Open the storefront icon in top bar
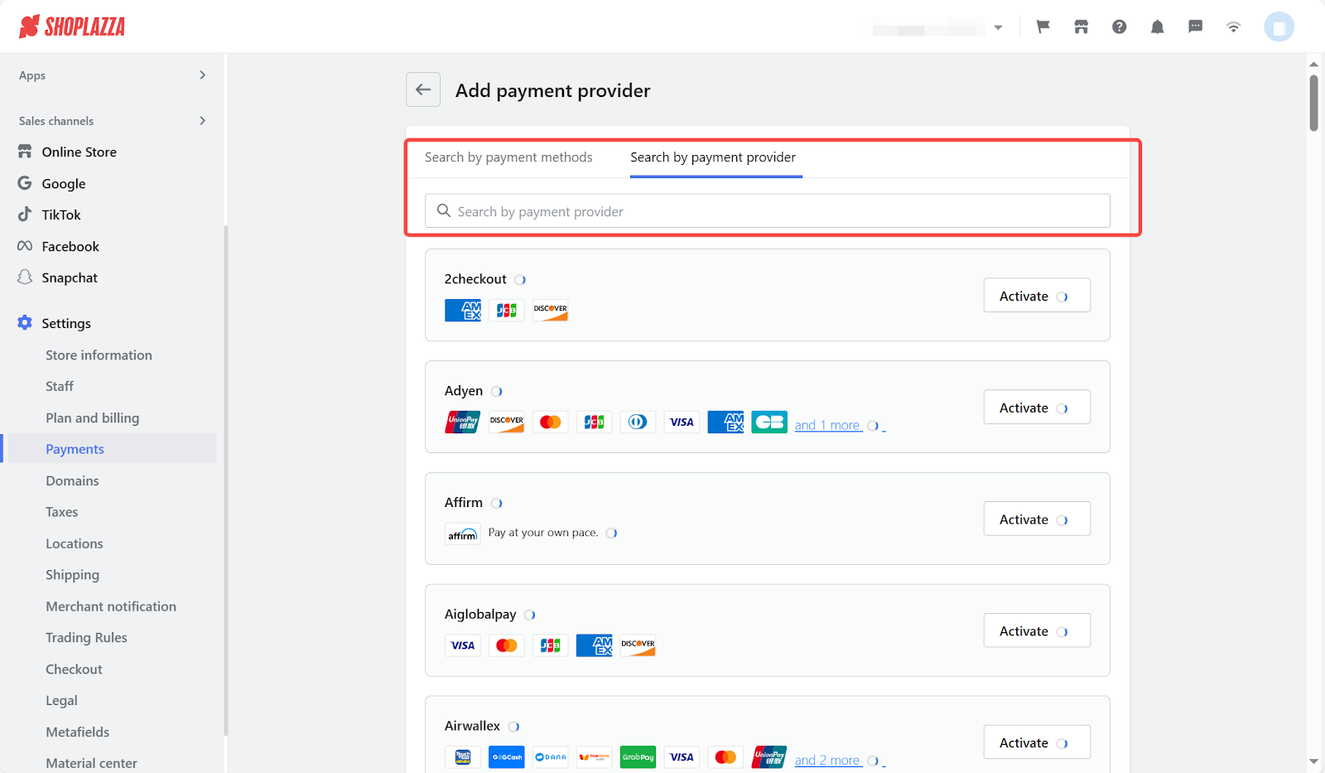This screenshot has height=773, width=1325. click(1082, 27)
